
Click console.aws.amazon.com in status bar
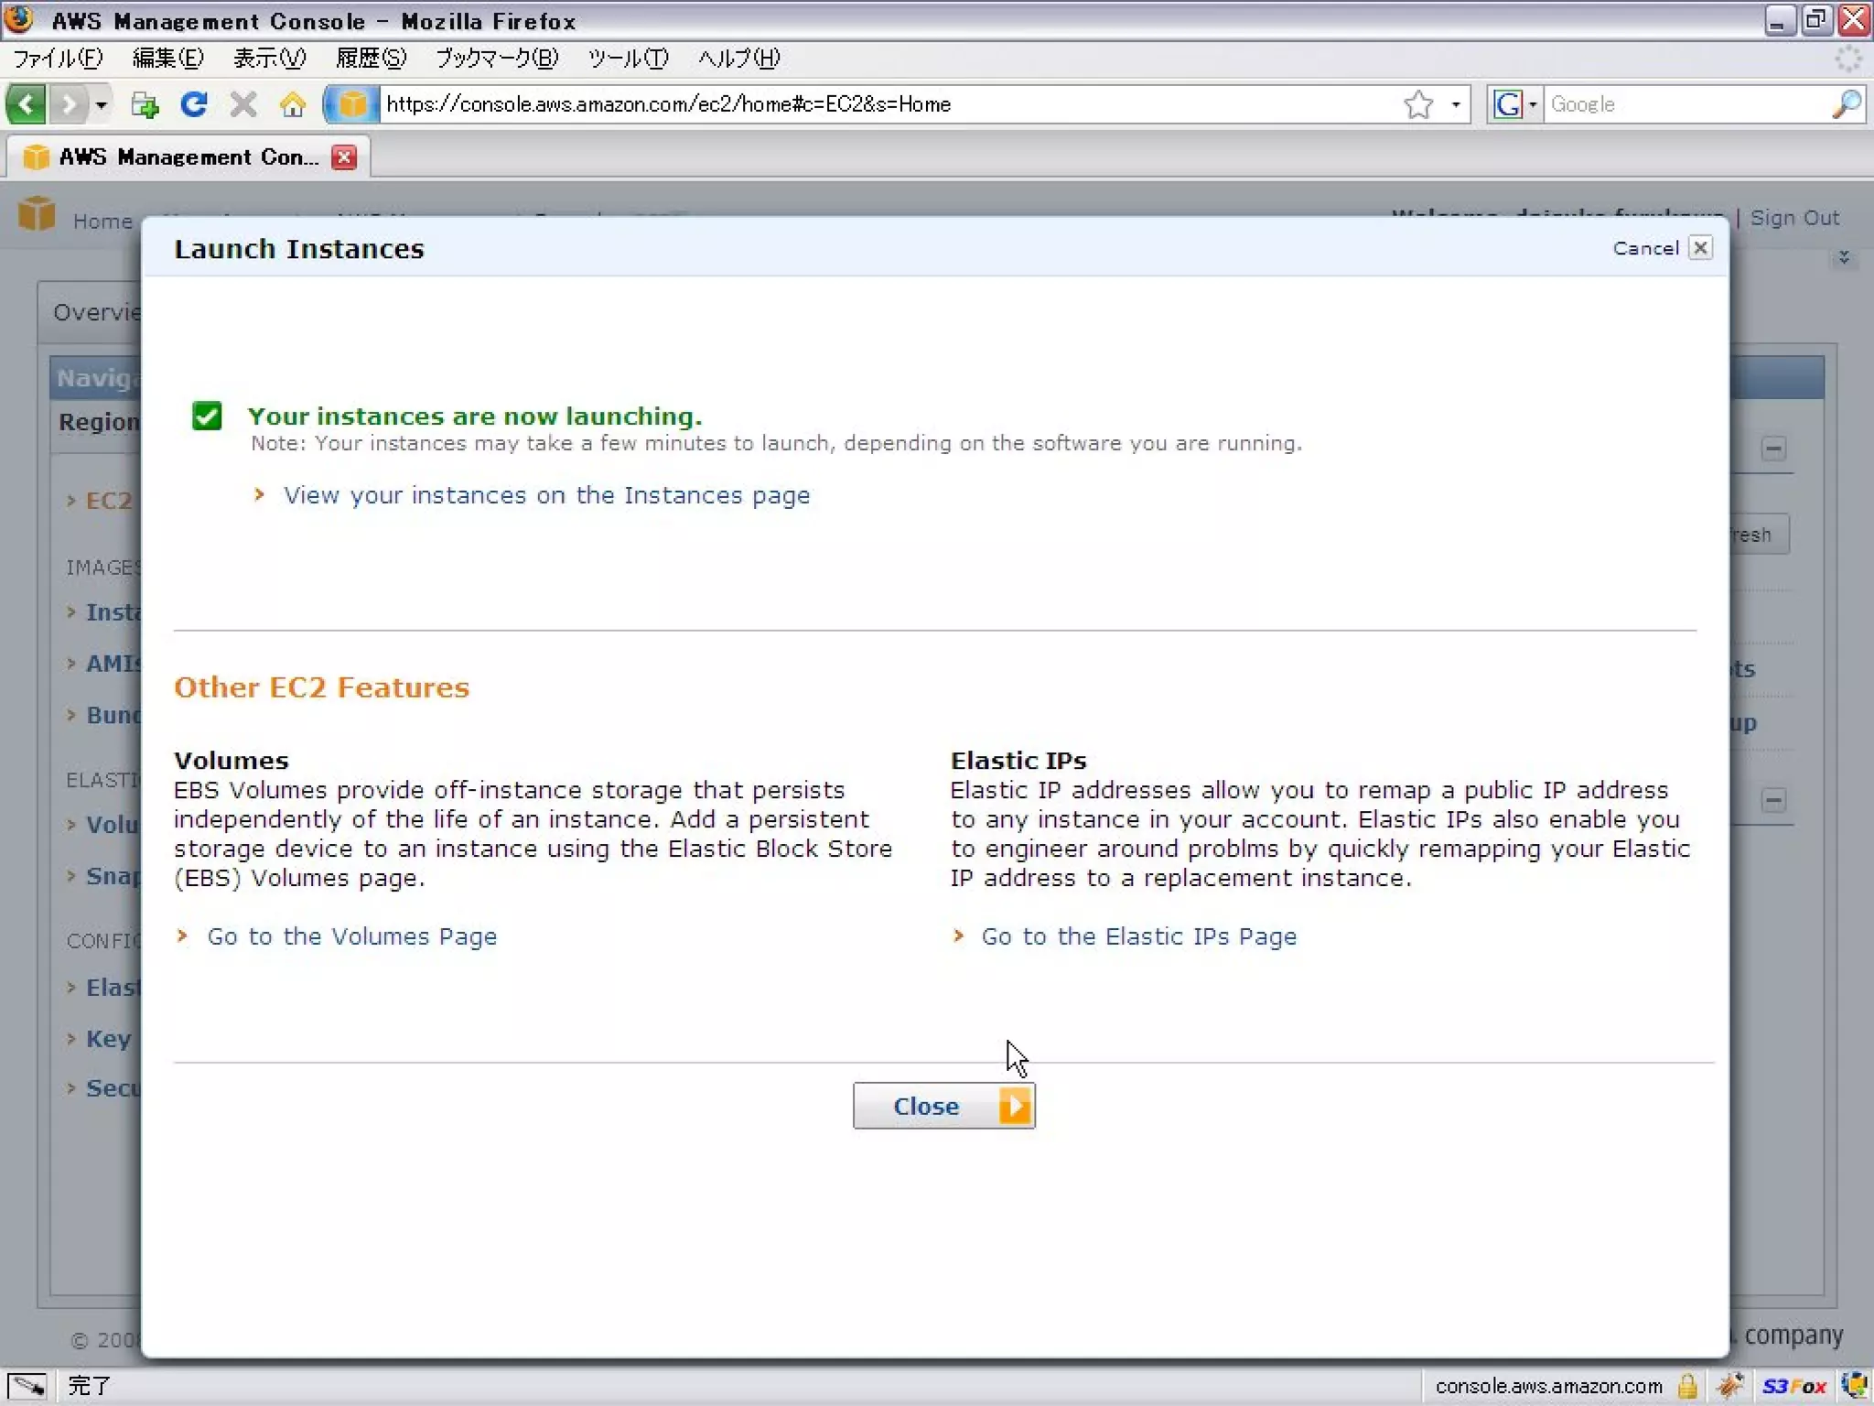point(1548,1386)
